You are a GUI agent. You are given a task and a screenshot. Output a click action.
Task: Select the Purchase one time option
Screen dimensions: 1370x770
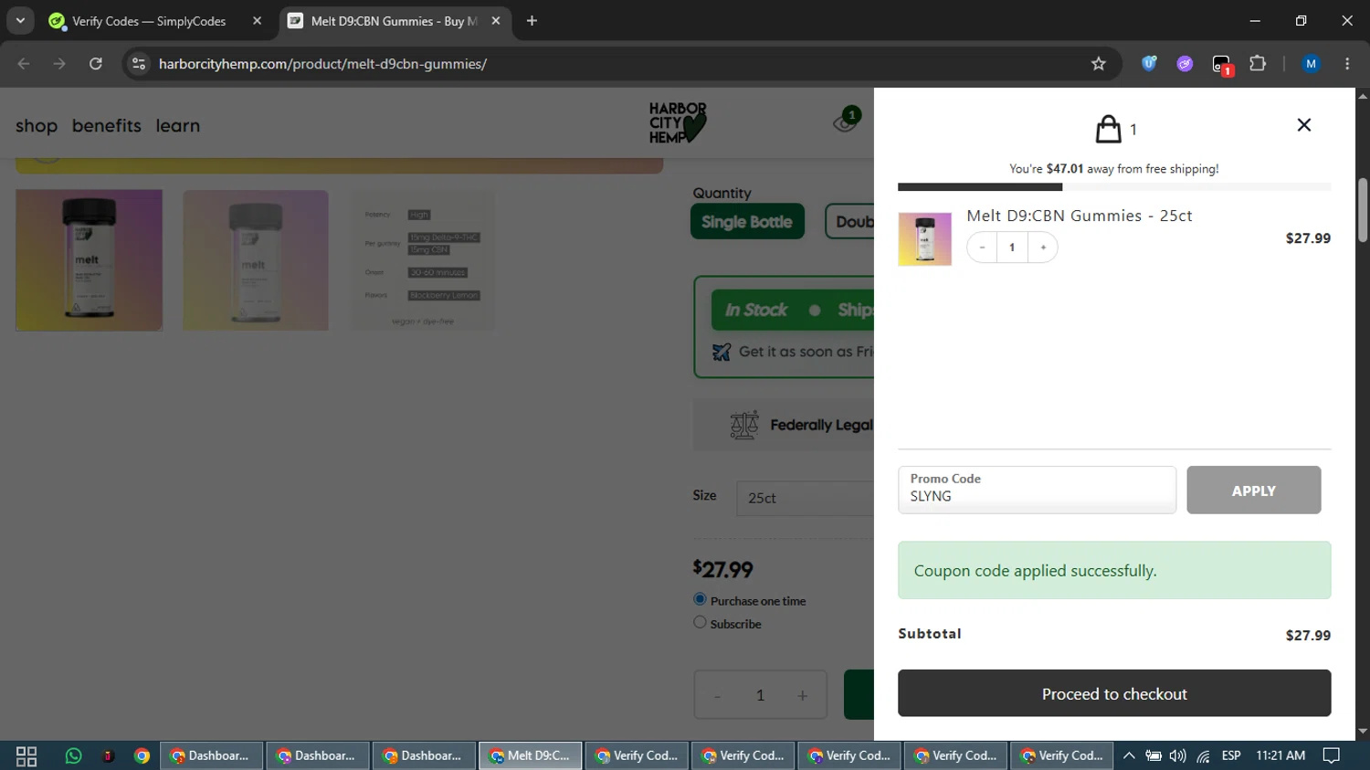[x=700, y=599]
